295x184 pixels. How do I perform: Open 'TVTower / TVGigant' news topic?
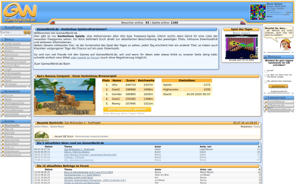[74, 158]
